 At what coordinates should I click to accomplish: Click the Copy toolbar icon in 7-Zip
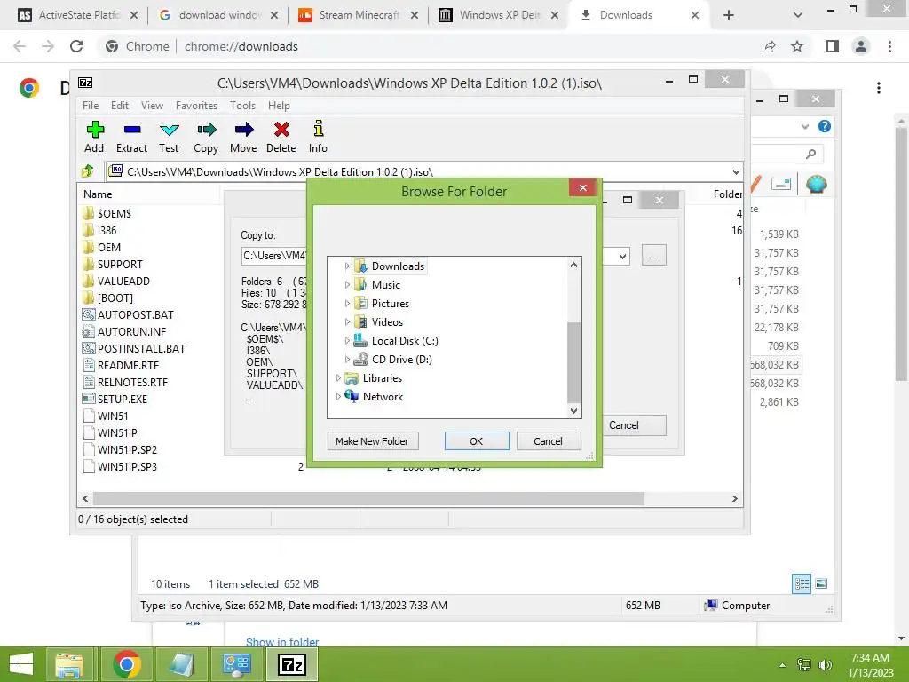coord(206,130)
